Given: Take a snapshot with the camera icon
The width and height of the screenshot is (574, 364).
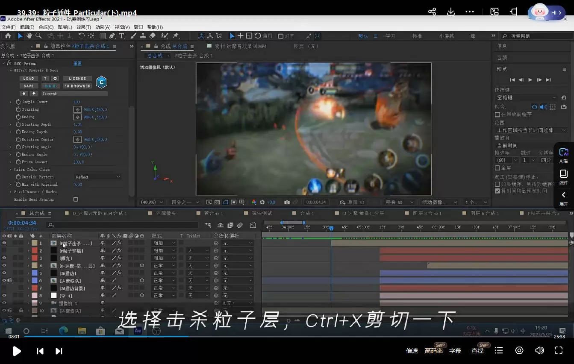Looking at the screenshot, I should pyautogui.click(x=287, y=202).
